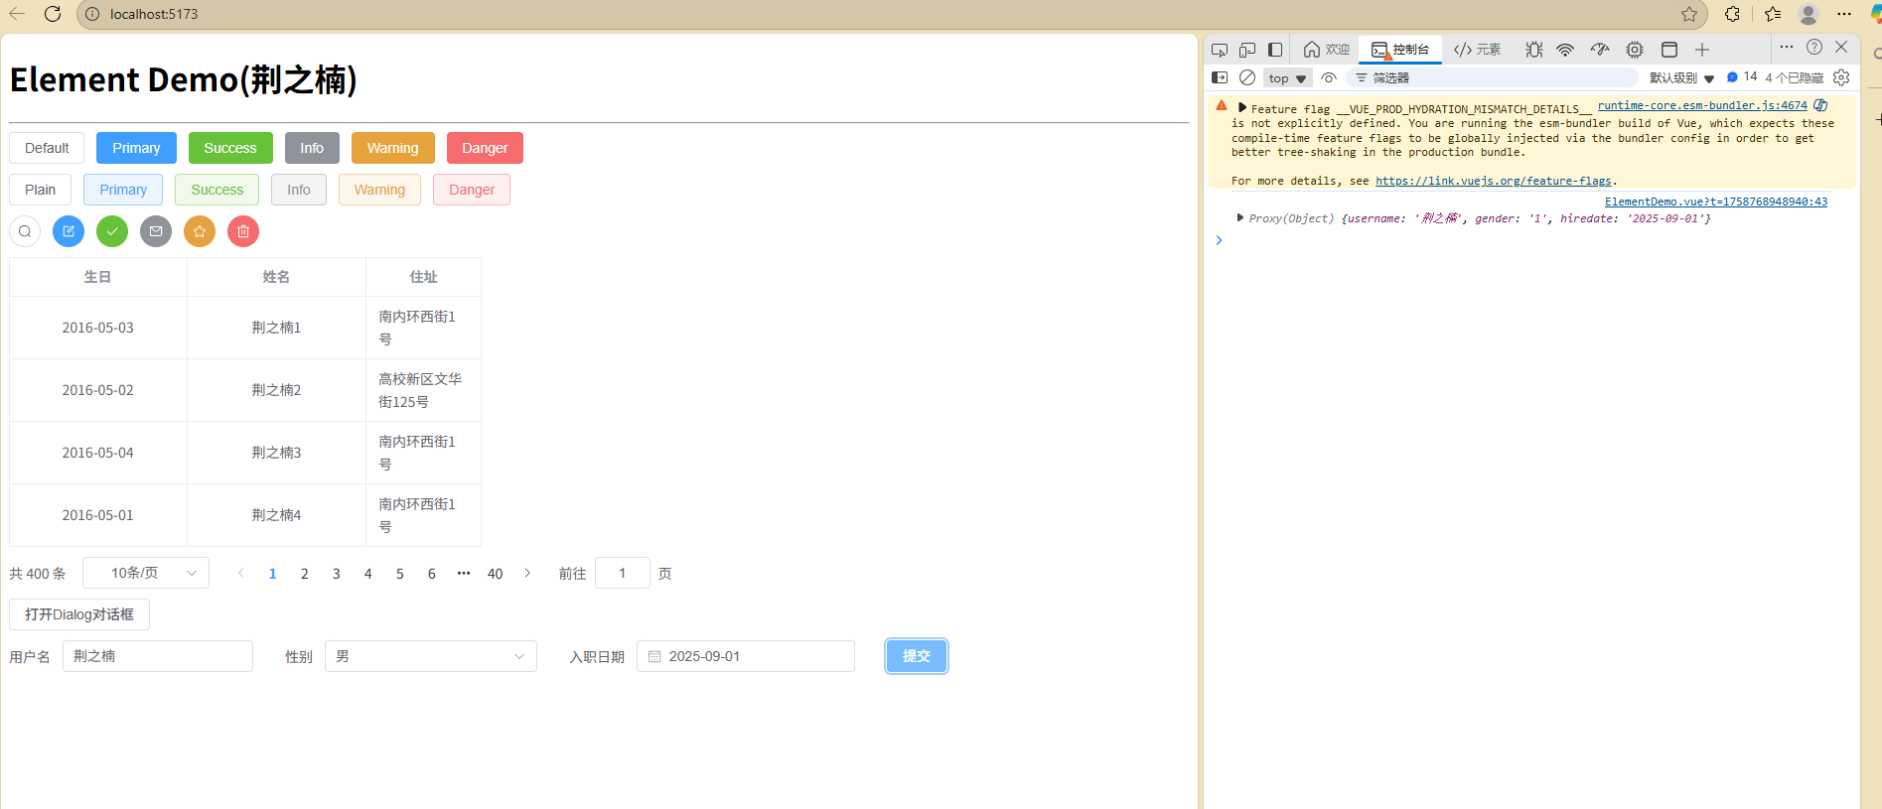Click the orange star circle button

(x=200, y=231)
